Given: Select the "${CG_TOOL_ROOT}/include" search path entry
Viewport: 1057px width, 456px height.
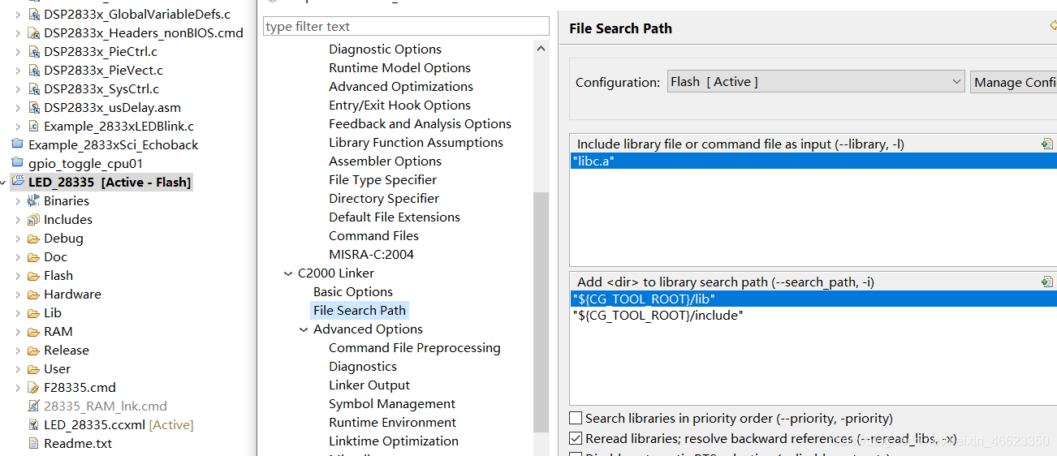Looking at the screenshot, I should point(658,315).
